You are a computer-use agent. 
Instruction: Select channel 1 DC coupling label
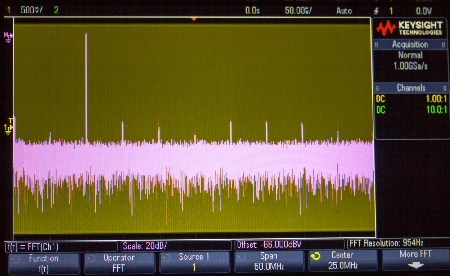click(x=380, y=99)
